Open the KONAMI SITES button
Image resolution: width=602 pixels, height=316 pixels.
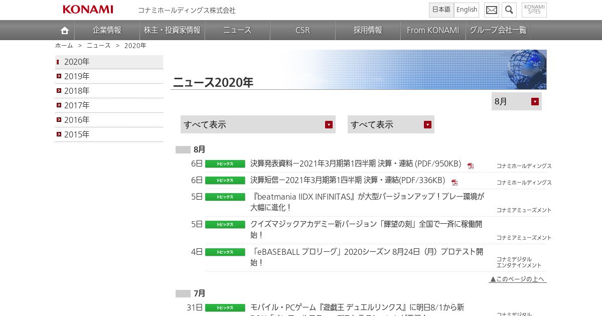(534, 10)
